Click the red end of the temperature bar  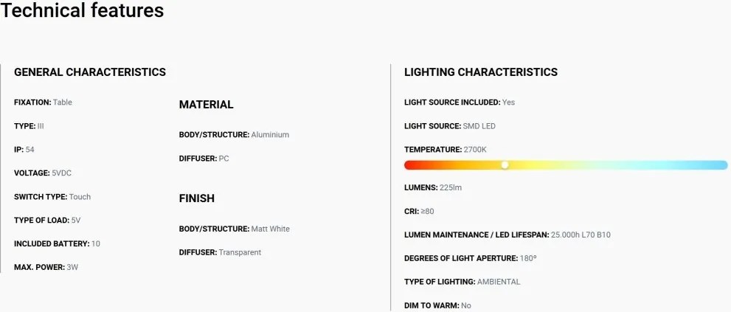[409, 165]
